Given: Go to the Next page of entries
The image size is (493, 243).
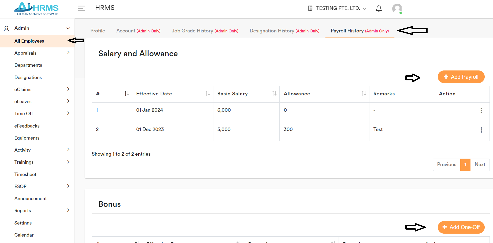Looking at the screenshot, I should click(x=480, y=165).
